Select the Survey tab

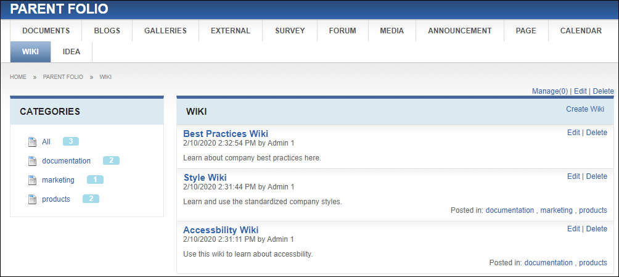coord(290,31)
